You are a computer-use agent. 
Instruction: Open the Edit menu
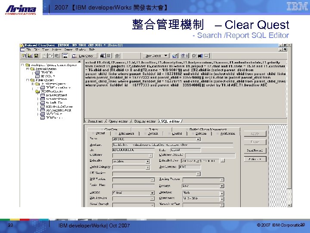pyautogui.click(x=37, y=50)
